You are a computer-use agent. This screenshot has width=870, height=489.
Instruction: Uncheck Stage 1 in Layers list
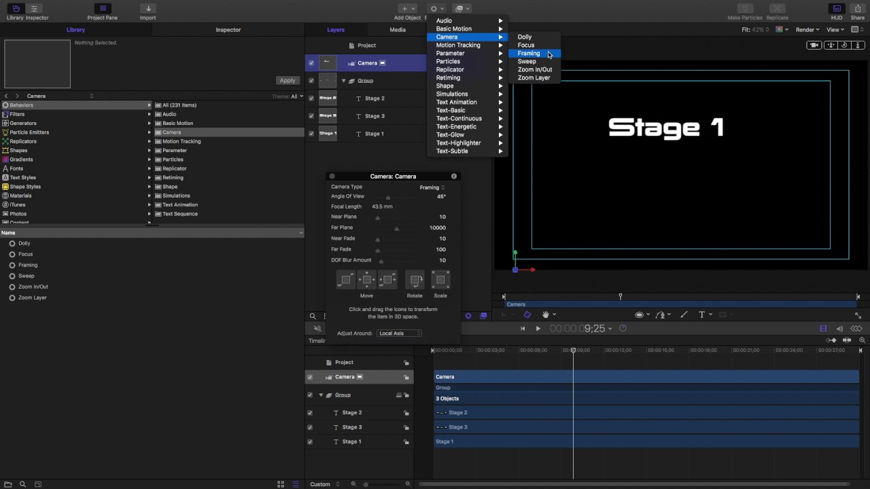click(x=311, y=134)
